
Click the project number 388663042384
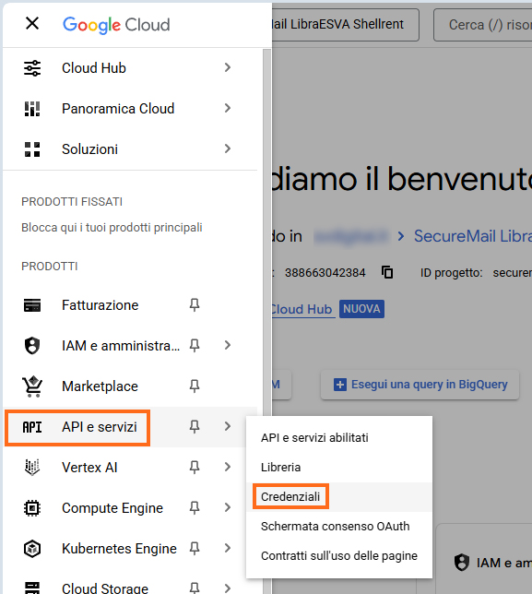tap(325, 273)
